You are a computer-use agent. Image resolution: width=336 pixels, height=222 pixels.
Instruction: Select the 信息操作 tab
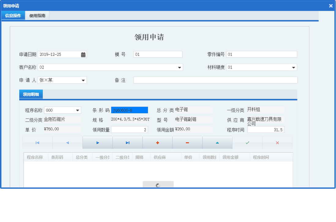[13, 16]
